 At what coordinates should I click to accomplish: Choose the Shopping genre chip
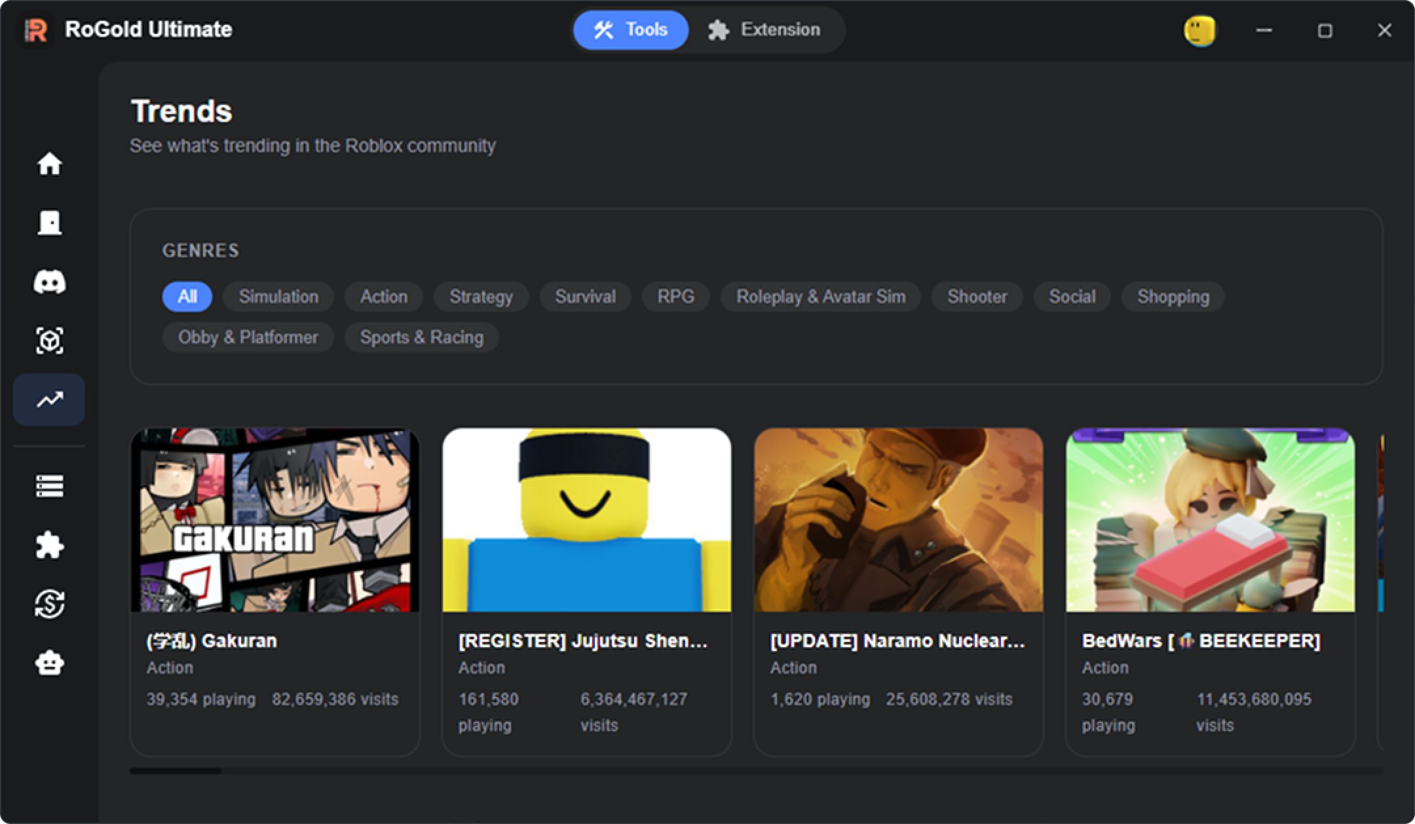pyautogui.click(x=1173, y=297)
